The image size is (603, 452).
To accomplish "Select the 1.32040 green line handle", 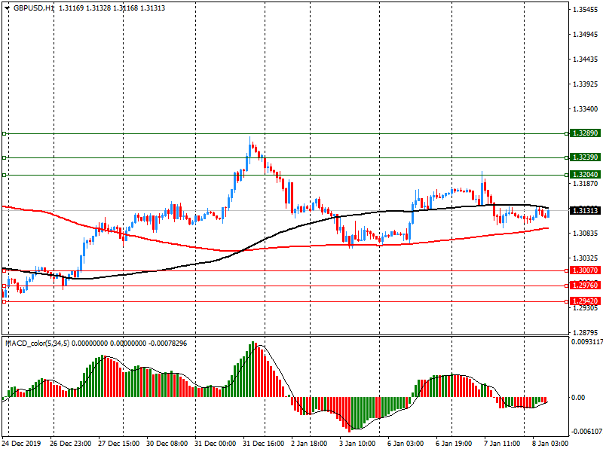I will click(5, 175).
